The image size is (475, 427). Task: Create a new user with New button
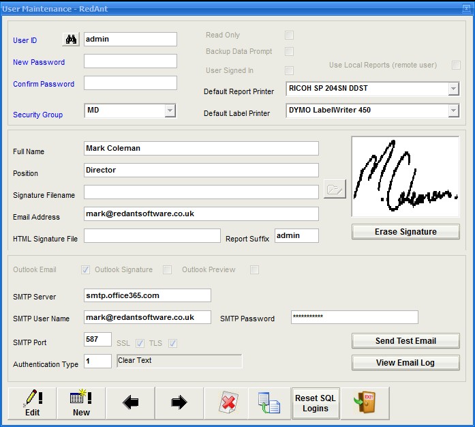[x=81, y=403]
